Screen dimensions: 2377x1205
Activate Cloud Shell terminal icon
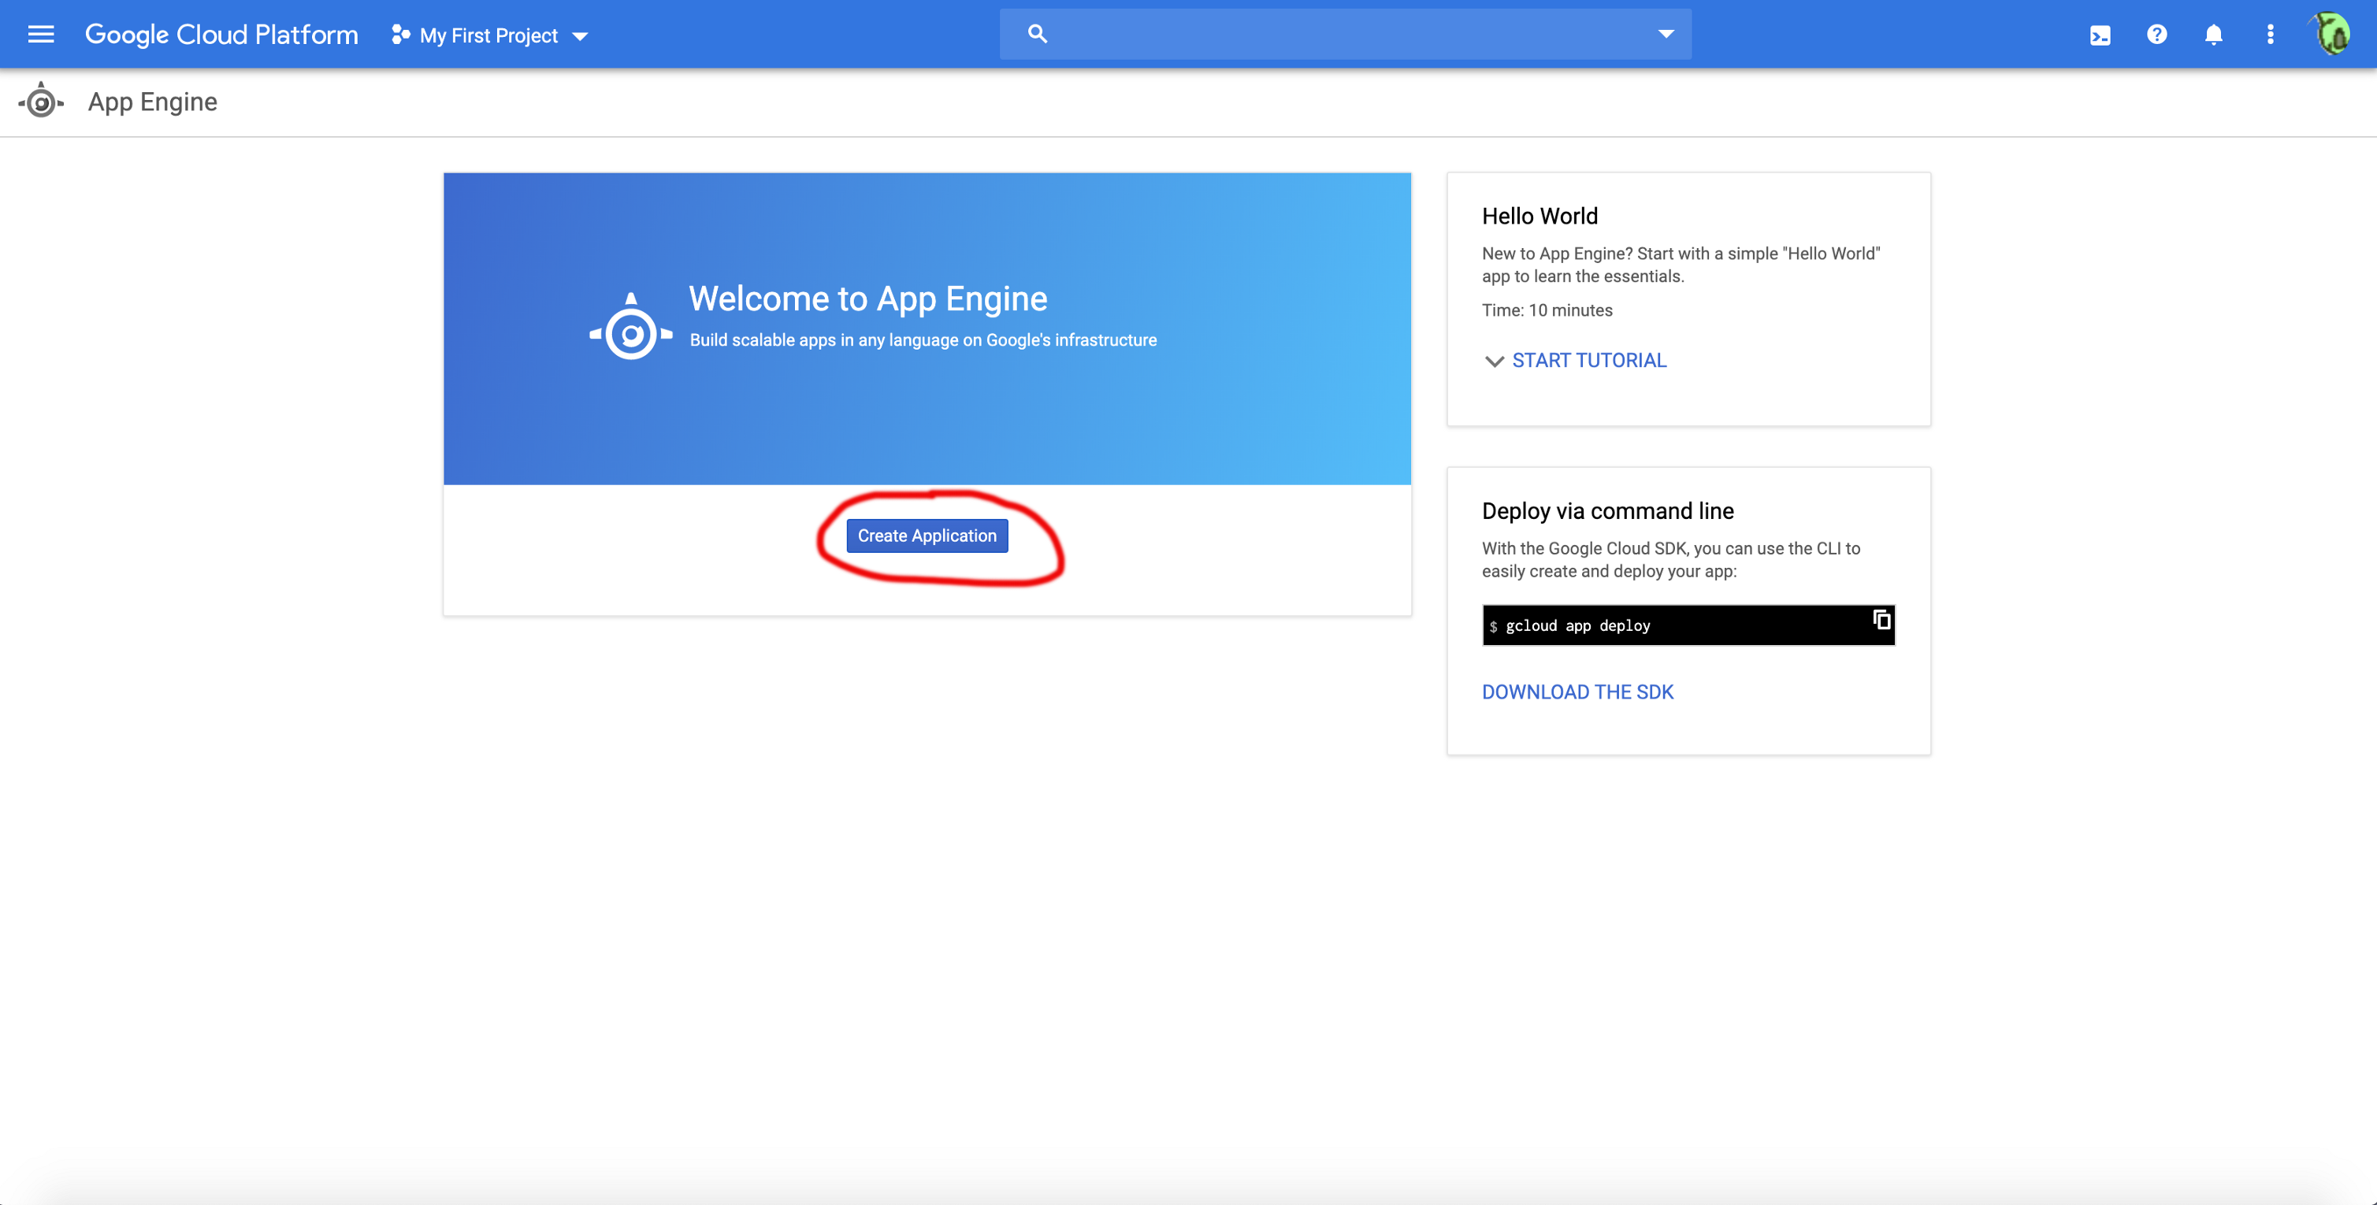point(2100,35)
